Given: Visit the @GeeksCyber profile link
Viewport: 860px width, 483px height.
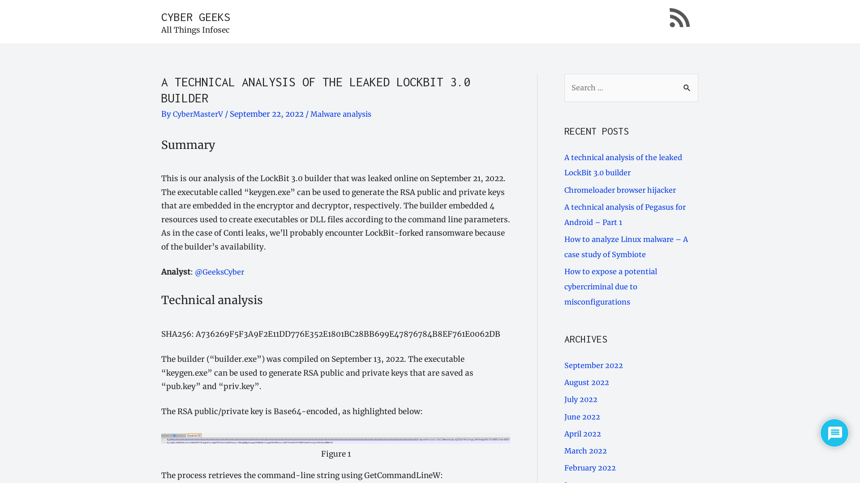Looking at the screenshot, I should pos(219,272).
